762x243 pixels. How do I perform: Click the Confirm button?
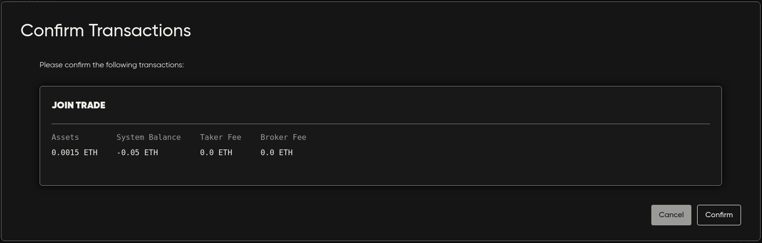(719, 215)
